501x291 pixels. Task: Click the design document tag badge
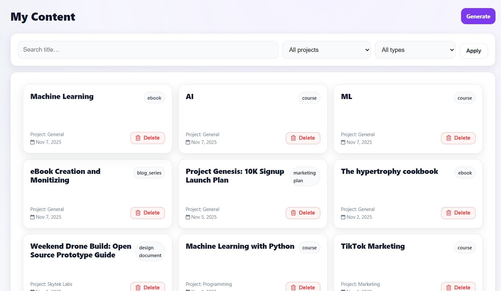(x=150, y=252)
